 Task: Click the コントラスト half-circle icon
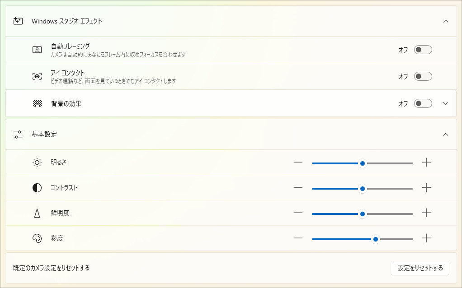(x=37, y=187)
